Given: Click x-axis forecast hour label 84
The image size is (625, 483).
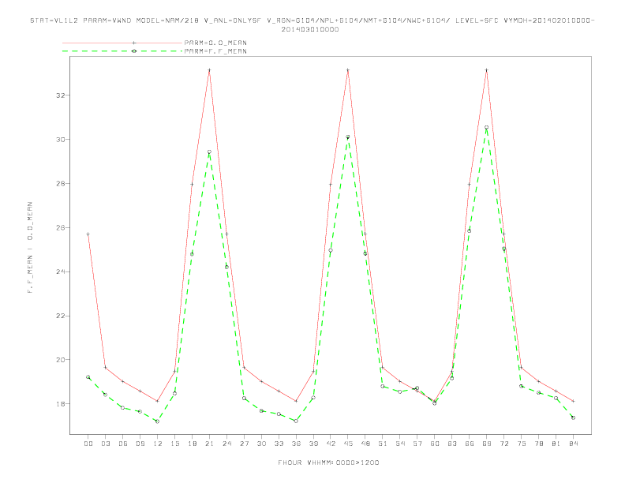Looking at the screenshot, I should pyautogui.click(x=574, y=444).
